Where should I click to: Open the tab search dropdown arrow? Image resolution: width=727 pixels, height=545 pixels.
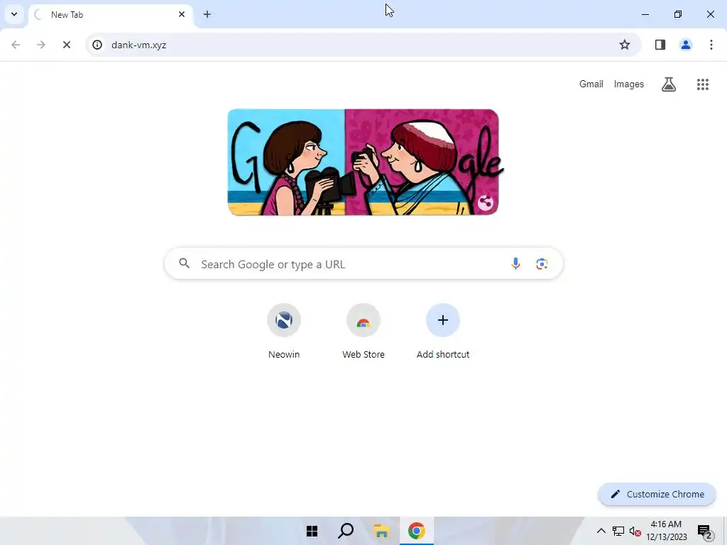coord(14,14)
